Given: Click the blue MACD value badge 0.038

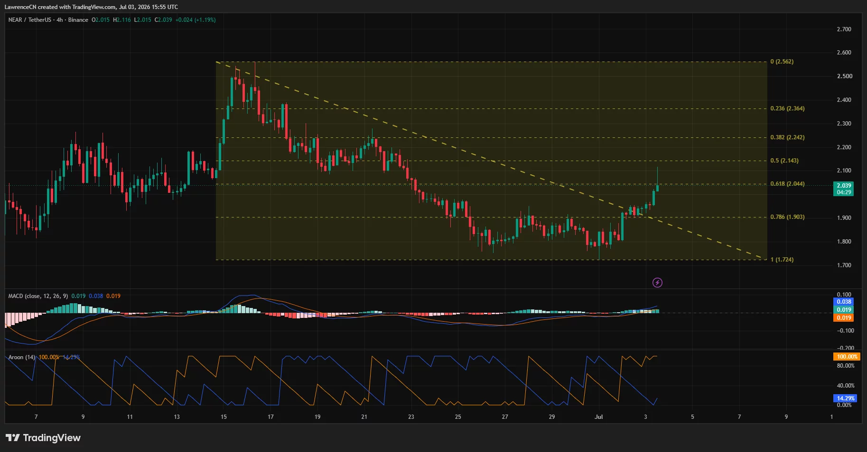Looking at the screenshot, I should (x=843, y=302).
